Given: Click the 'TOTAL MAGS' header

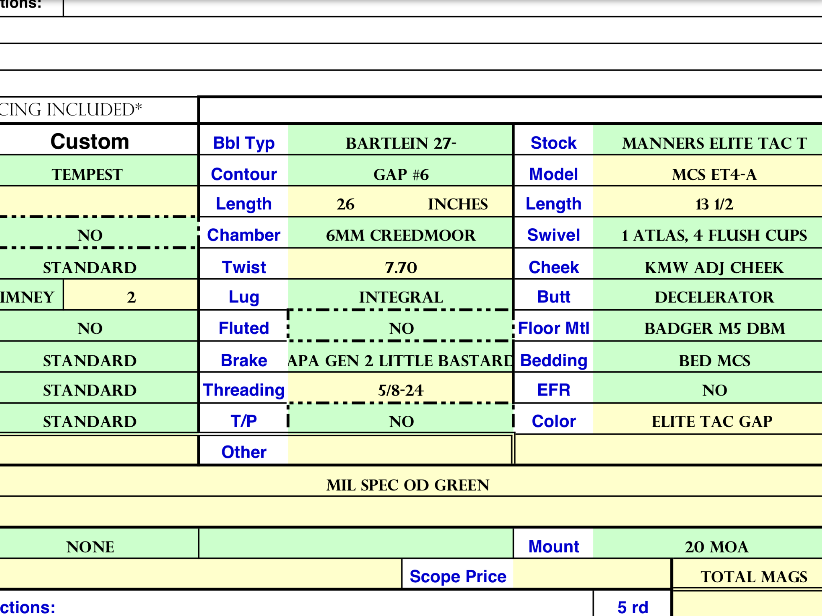Looking at the screenshot, I should [x=747, y=574].
